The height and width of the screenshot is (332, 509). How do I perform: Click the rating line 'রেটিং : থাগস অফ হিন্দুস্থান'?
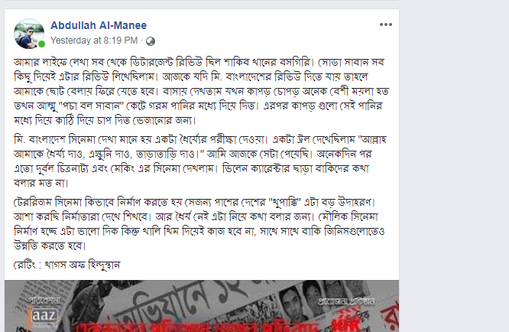[66, 265]
